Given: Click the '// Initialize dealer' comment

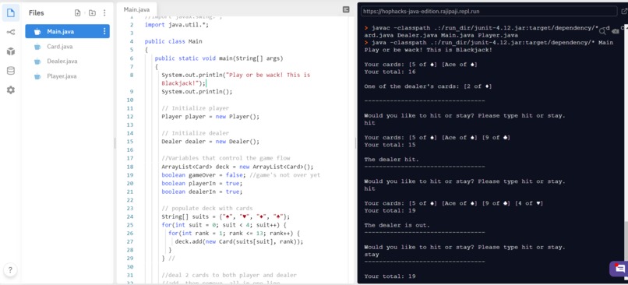Looking at the screenshot, I should click(195, 133).
